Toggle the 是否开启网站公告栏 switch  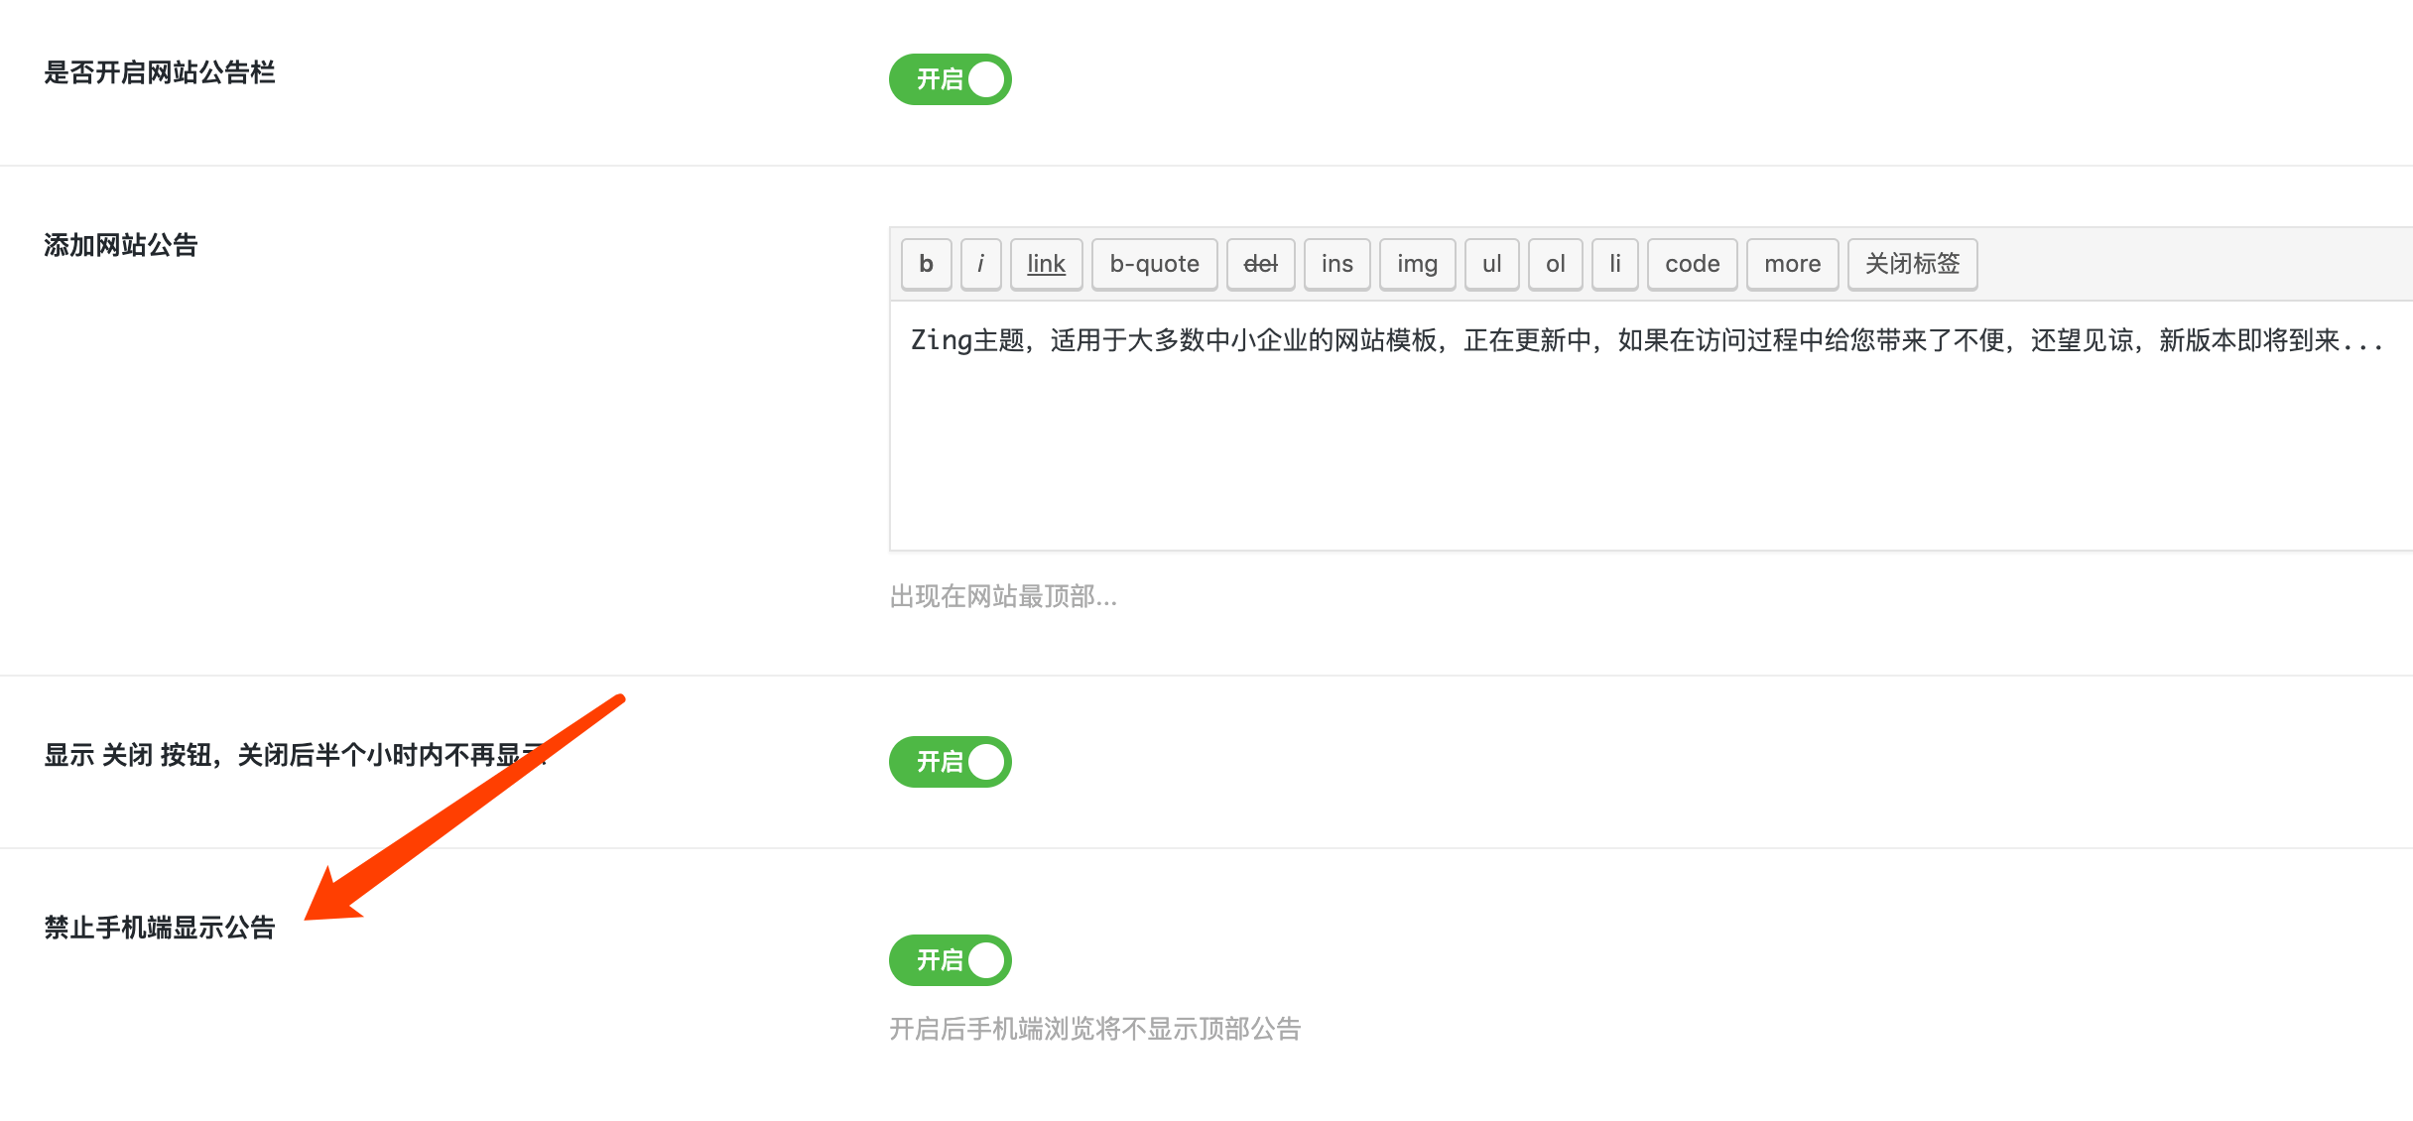(950, 79)
